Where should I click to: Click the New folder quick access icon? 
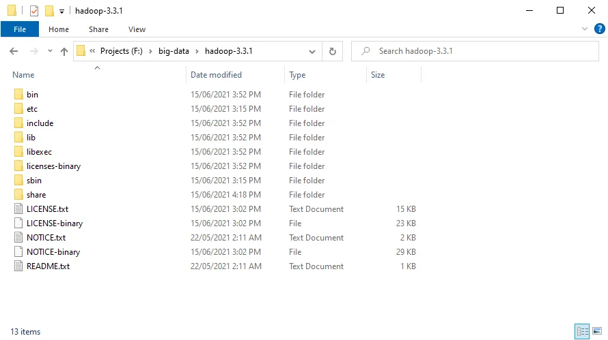pos(49,11)
